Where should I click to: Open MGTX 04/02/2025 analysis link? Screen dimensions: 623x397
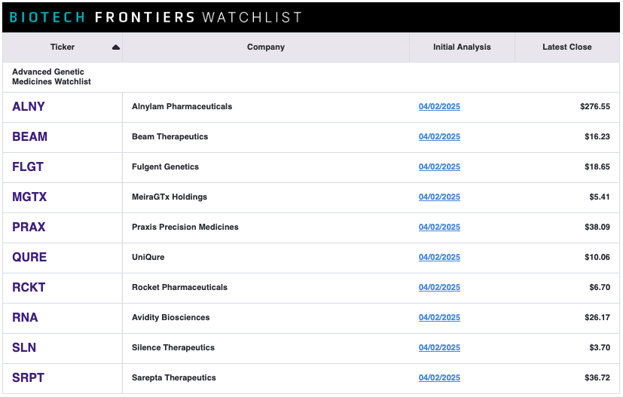(x=439, y=197)
